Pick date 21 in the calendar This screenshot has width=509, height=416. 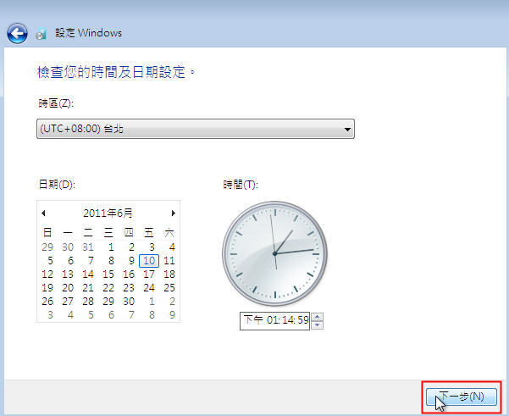pyautogui.click(x=88, y=288)
